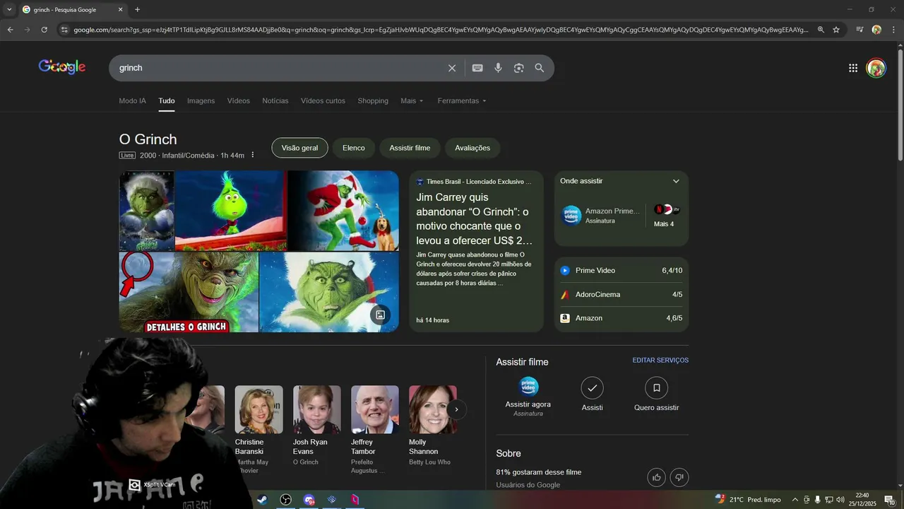Switch to the Imagens tab
Image resolution: width=904 pixels, height=509 pixels.
201,100
